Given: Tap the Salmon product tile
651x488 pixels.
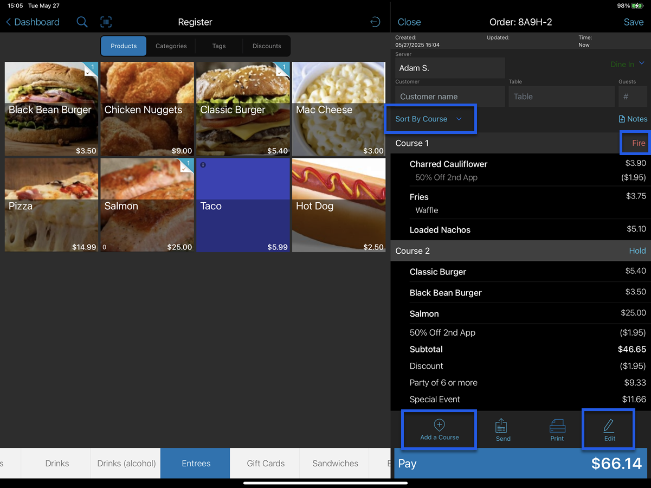Looking at the screenshot, I should [147, 205].
